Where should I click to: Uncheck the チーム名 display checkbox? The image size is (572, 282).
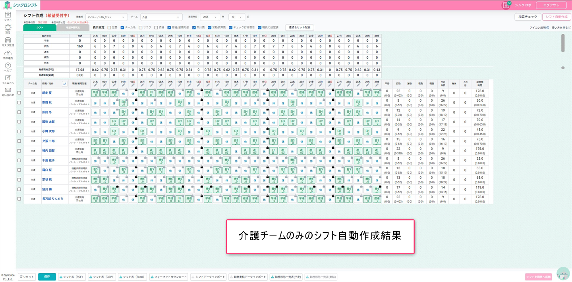pyautogui.click(x=123, y=28)
